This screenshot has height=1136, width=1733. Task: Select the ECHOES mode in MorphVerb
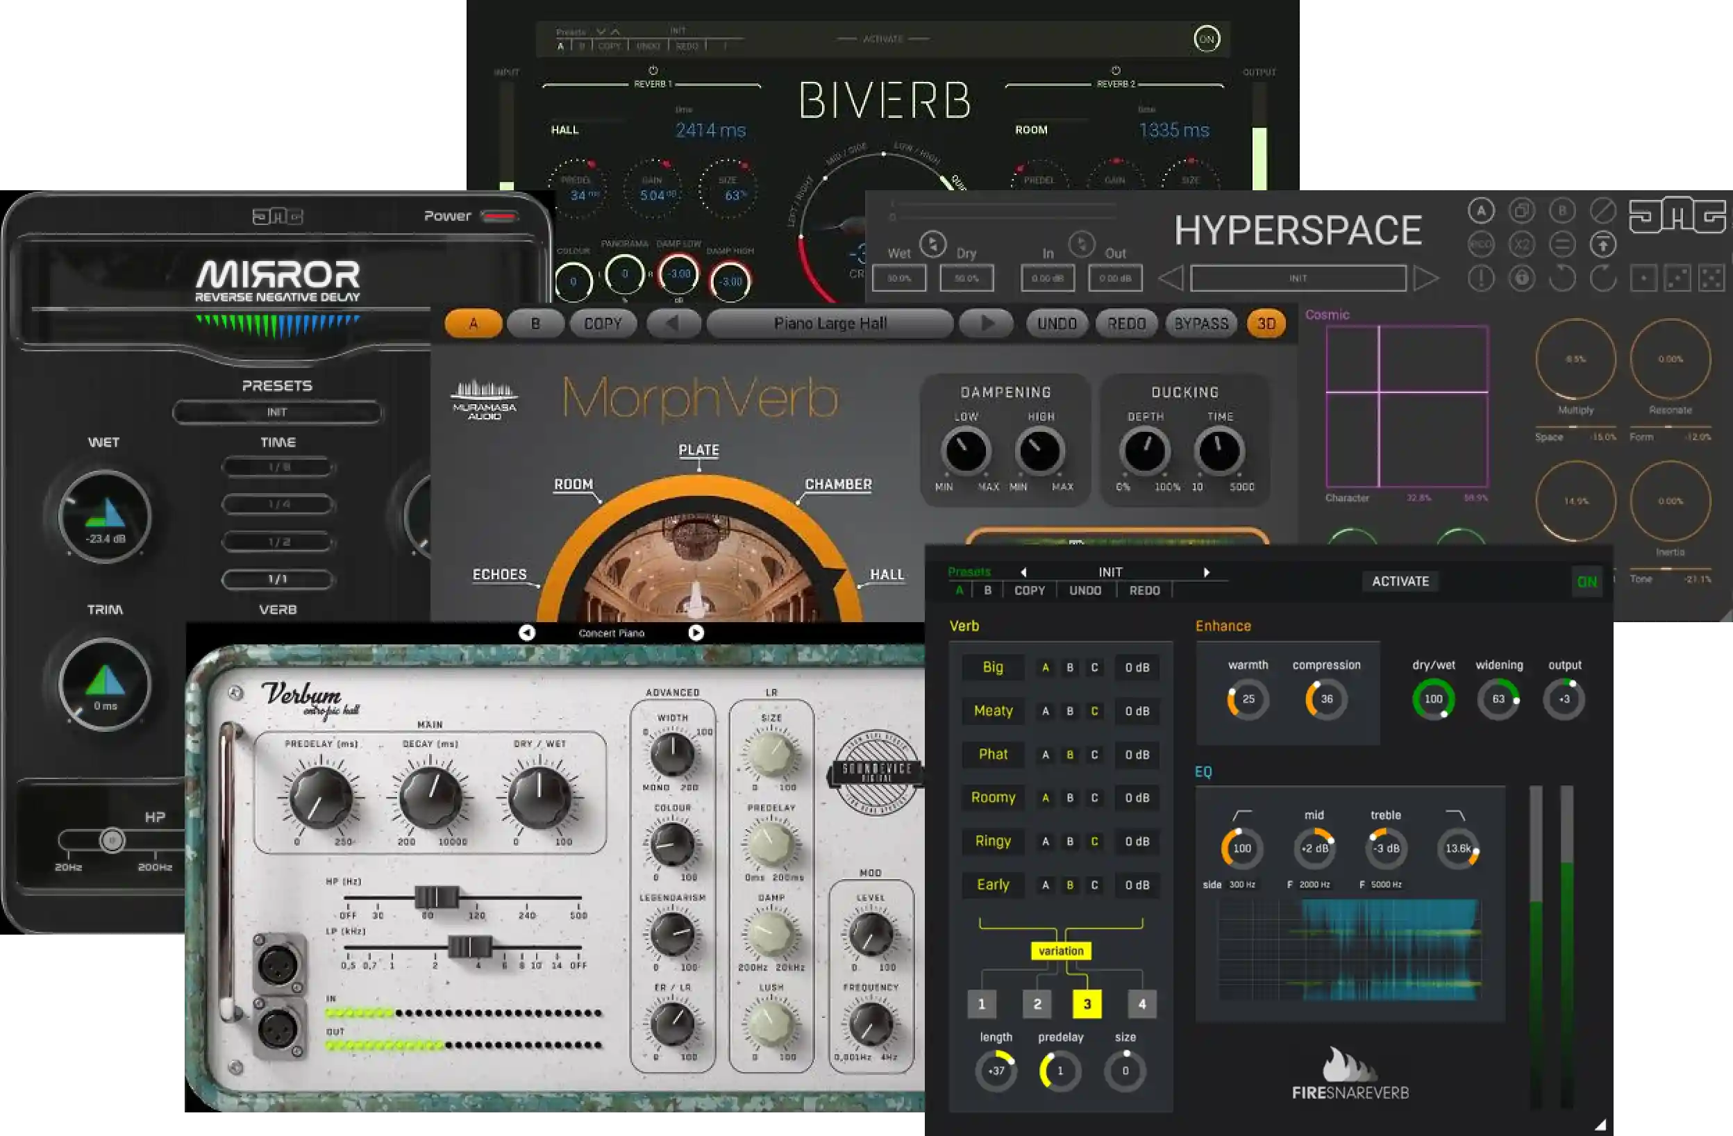point(499,574)
